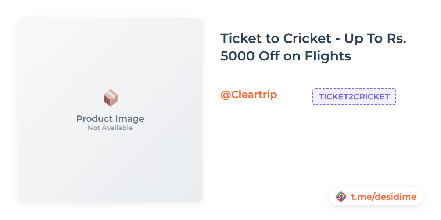441x220 pixels.
Task: Click the word "to" before Cricket
Action: click(270, 38)
